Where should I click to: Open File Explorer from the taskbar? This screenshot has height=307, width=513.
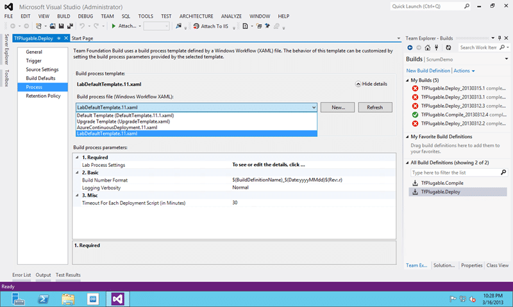click(x=68, y=299)
